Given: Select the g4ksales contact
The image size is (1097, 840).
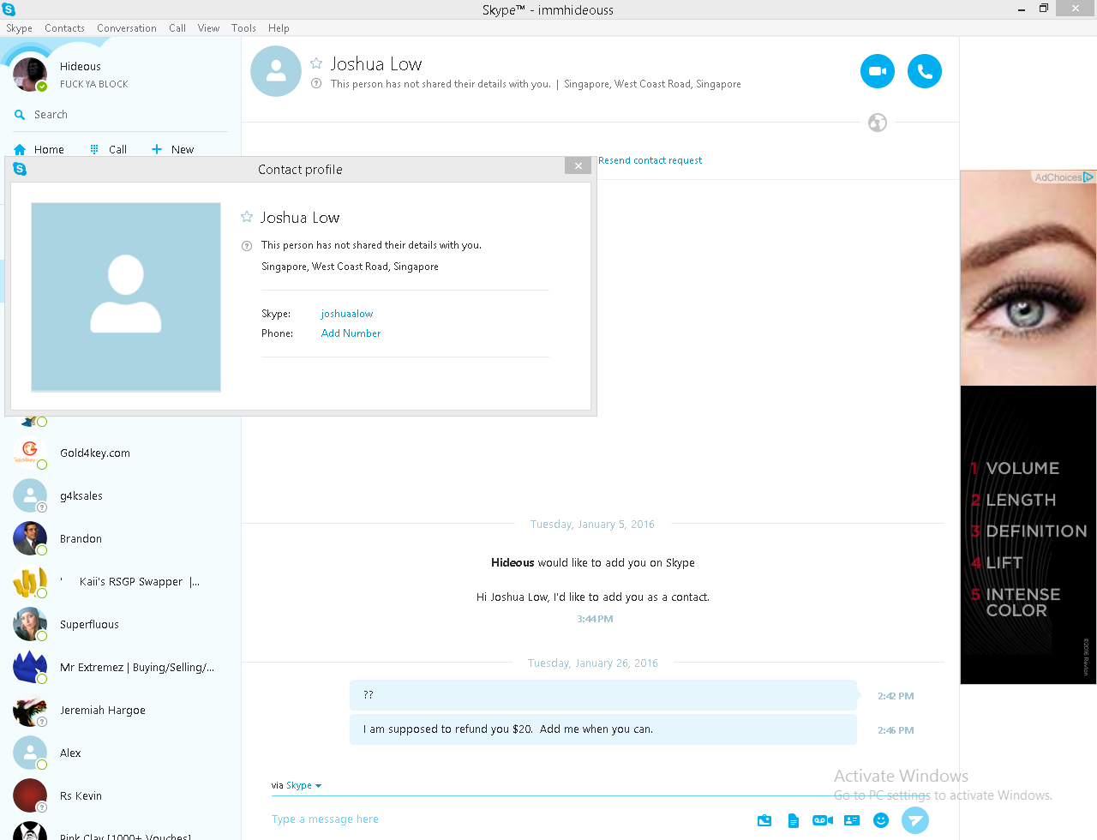Looking at the screenshot, I should (x=120, y=496).
